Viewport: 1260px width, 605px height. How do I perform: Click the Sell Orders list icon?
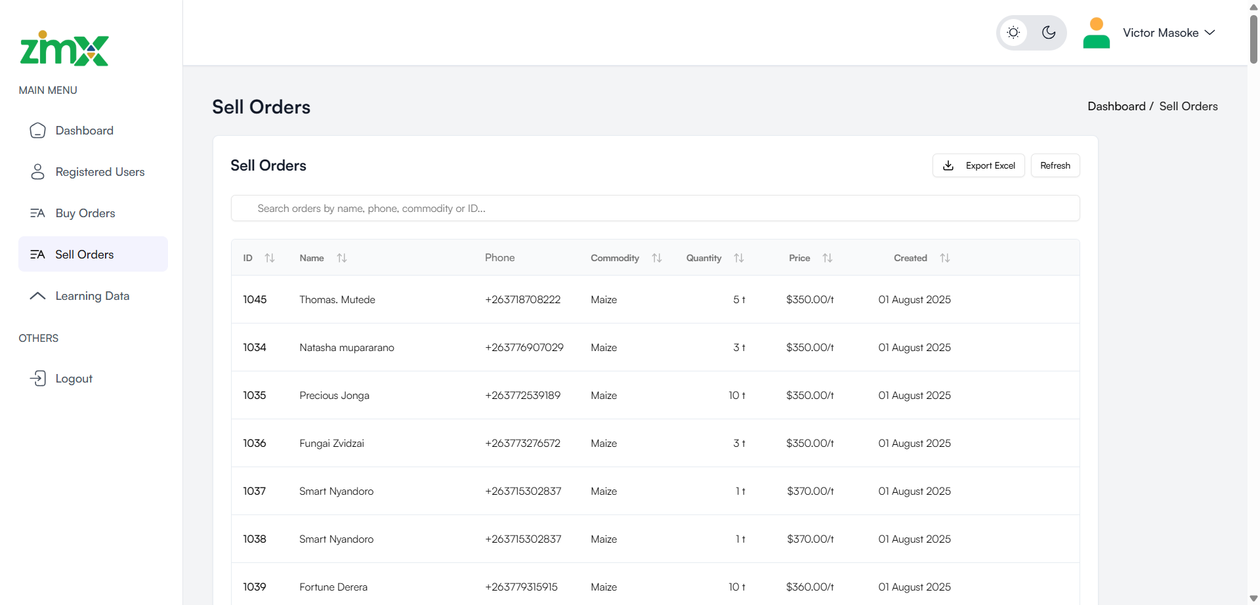pyautogui.click(x=37, y=254)
